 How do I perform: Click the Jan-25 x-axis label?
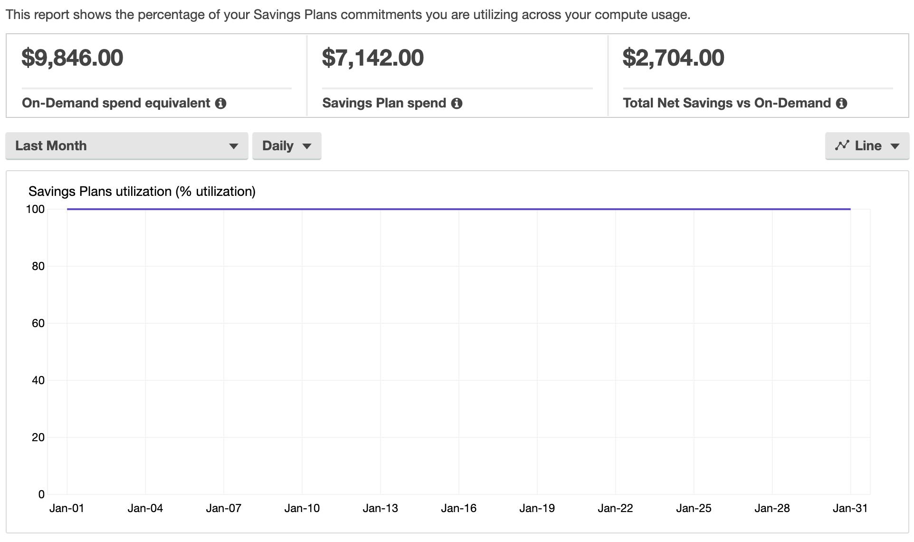coord(694,508)
